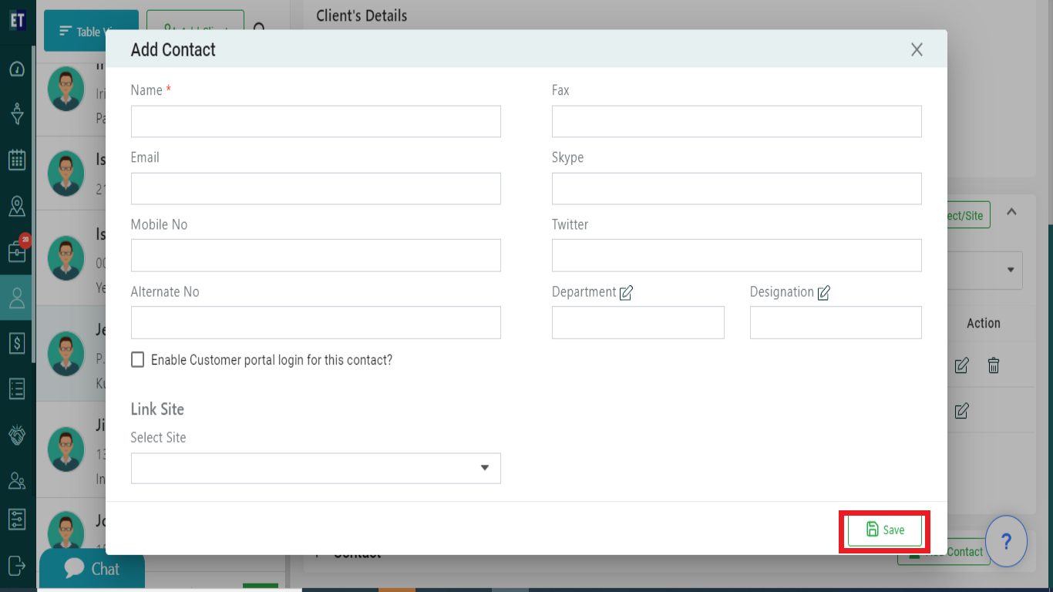The width and height of the screenshot is (1053, 592).
Task: Open the help question mark button
Action: [x=1006, y=541]
